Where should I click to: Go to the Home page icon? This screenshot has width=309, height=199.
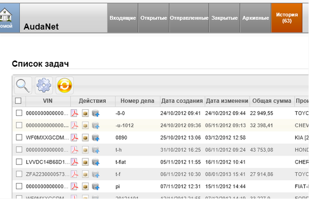[x=6, y=15]
